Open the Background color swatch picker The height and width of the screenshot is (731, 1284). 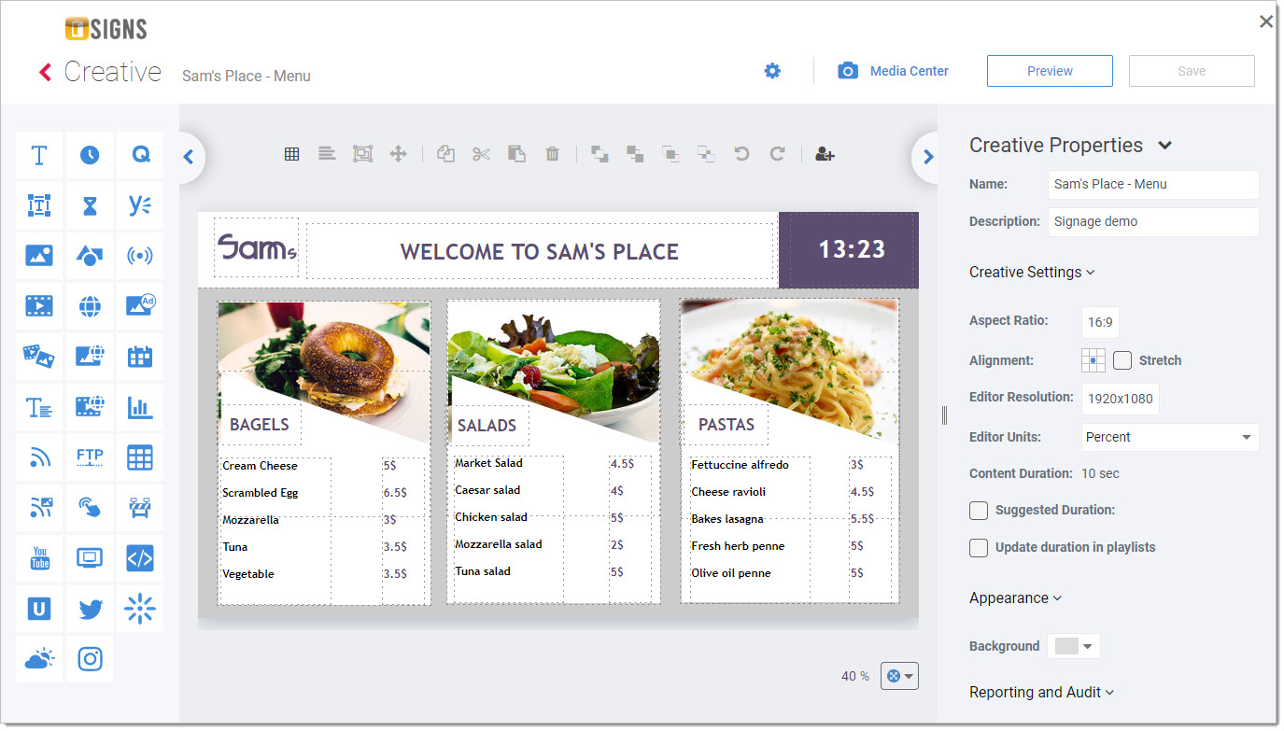1075,646
